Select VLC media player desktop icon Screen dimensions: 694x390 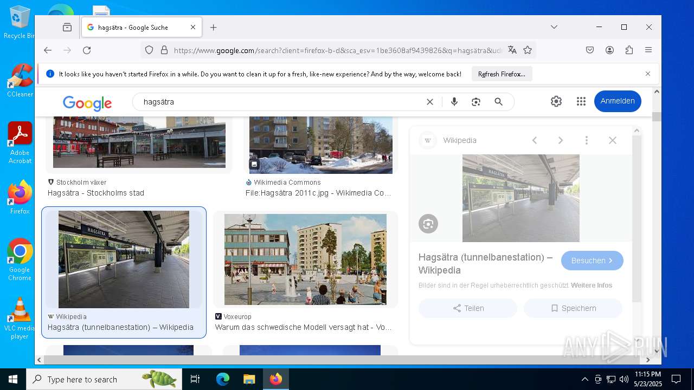pyautogui.click(x=20, y=318)
